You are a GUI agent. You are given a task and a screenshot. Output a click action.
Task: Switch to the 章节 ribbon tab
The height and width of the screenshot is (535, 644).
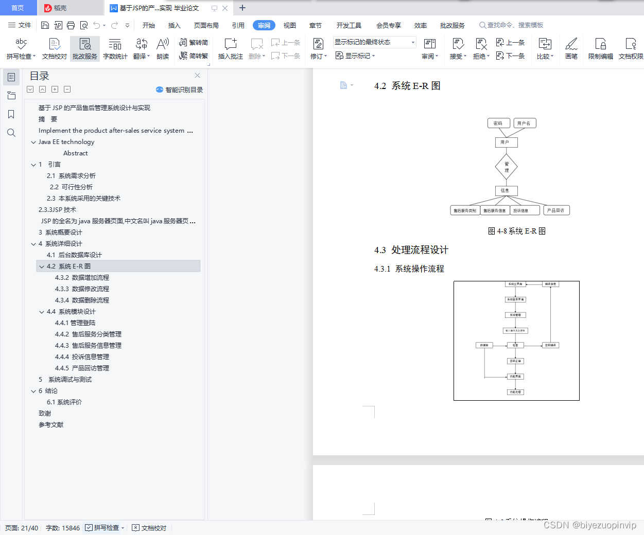point(316,25)
